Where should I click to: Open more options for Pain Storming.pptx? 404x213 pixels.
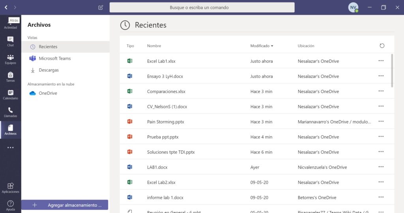pos(381,121)
